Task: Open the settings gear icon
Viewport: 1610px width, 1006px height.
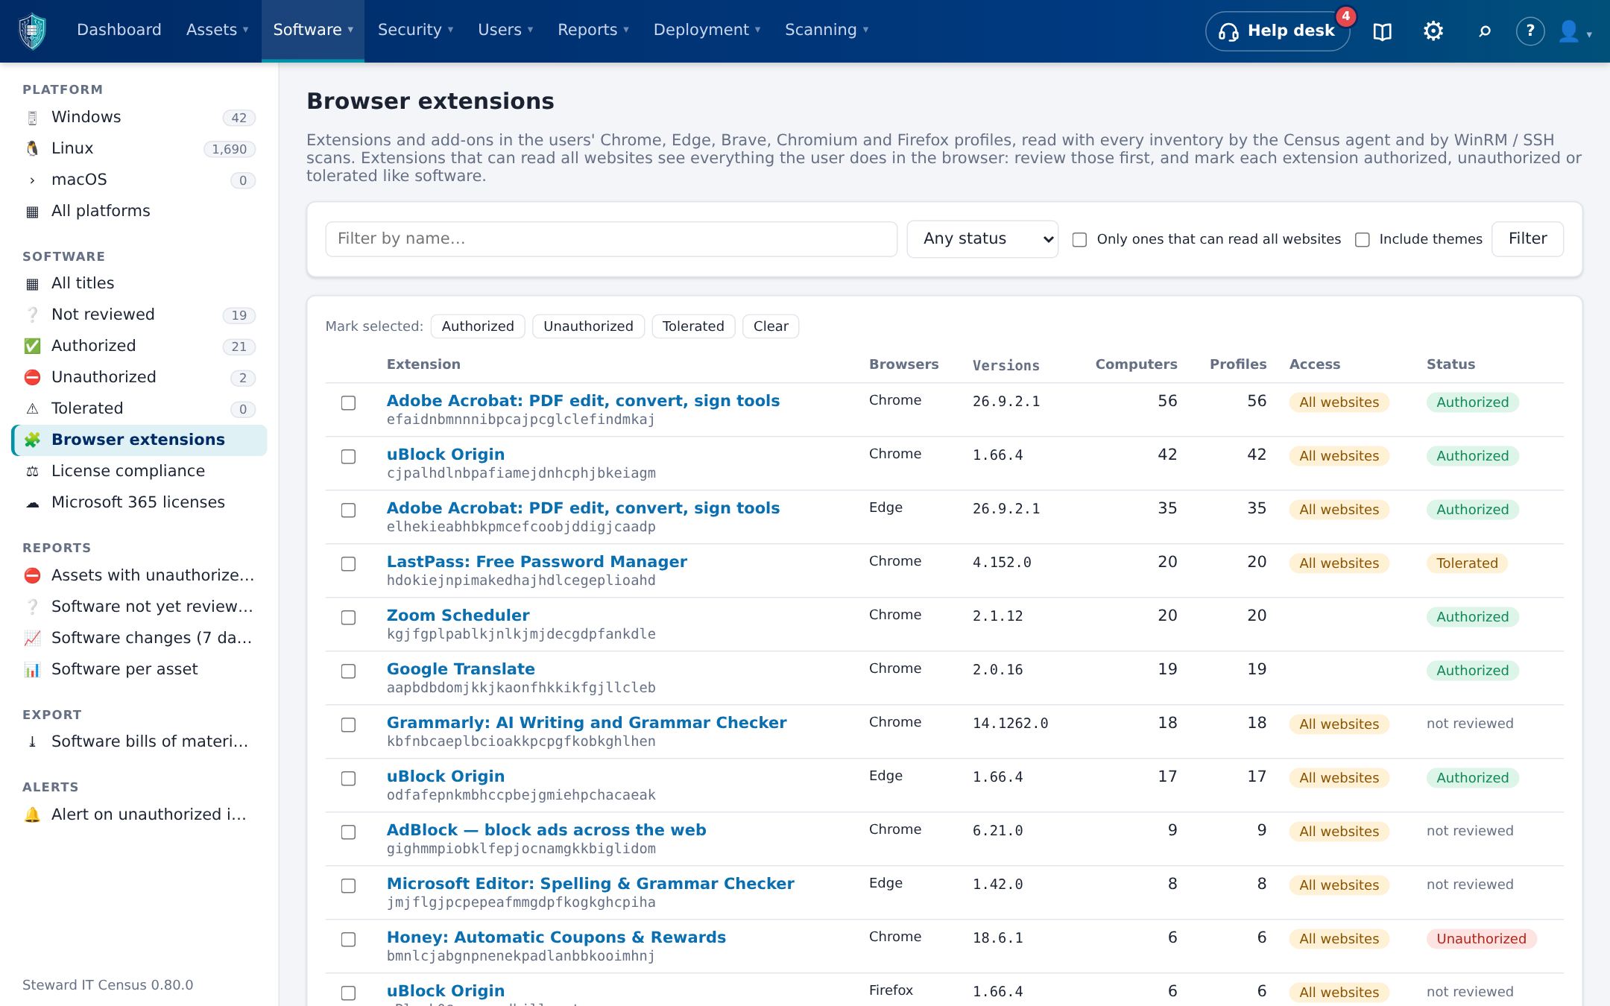Action: click(x=1433, y=31)
